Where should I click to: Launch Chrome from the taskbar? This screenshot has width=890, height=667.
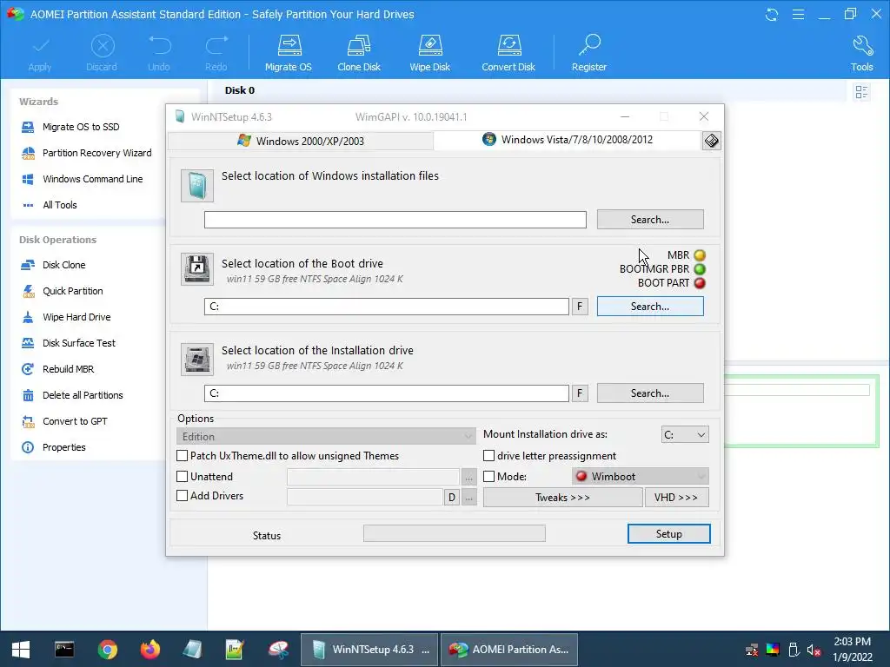107,650
